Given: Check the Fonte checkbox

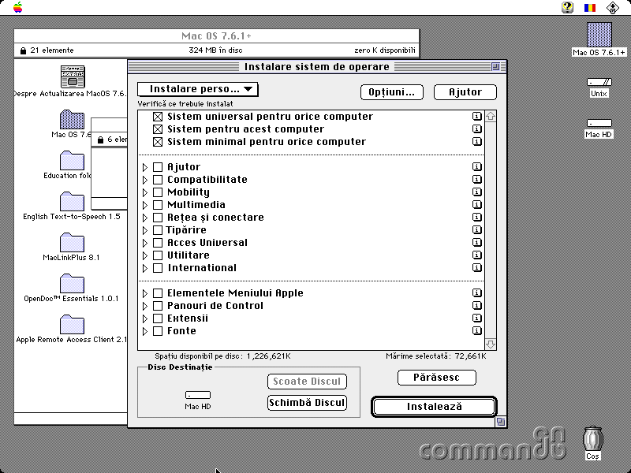Looking at the screenshot, I should point(158,331).
